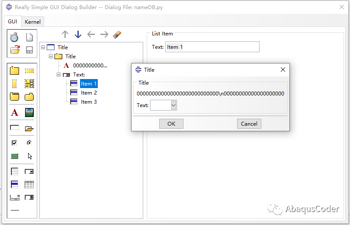Viewport: 350px width, 225px height.
Task: Select the 0000000000... label tree item
Action: pyautogui.click(x=90, y=66)
